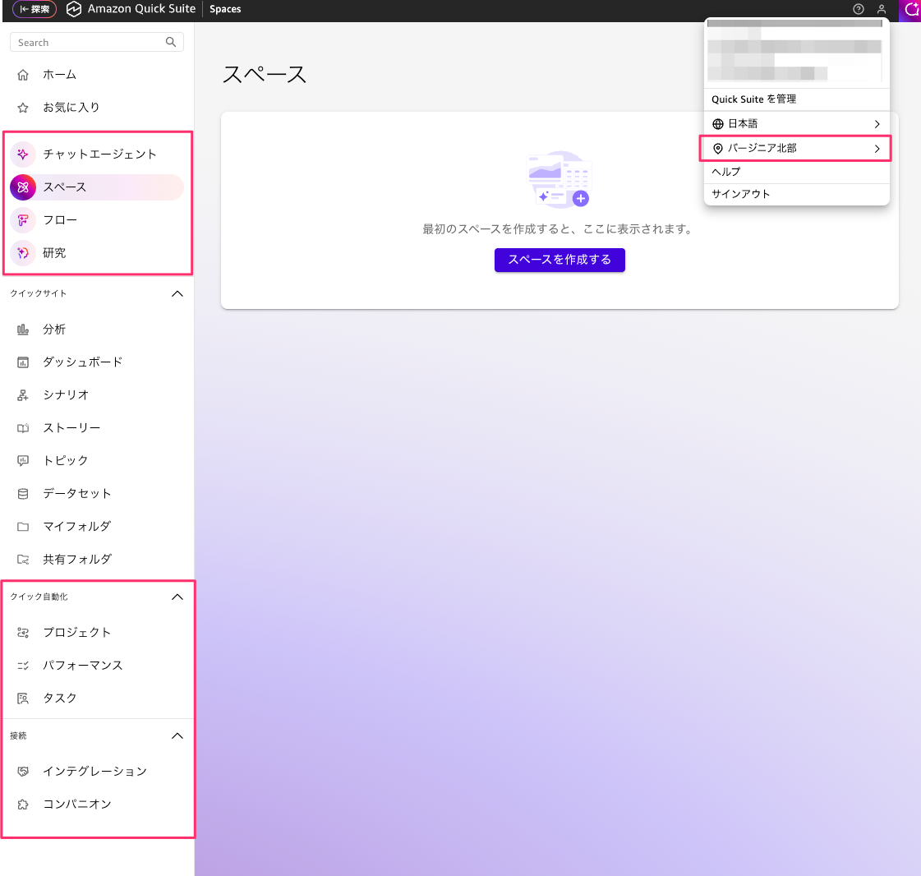Open ダッシュボード in the sidebar
The image size is (921, 876).
[82, 362]
